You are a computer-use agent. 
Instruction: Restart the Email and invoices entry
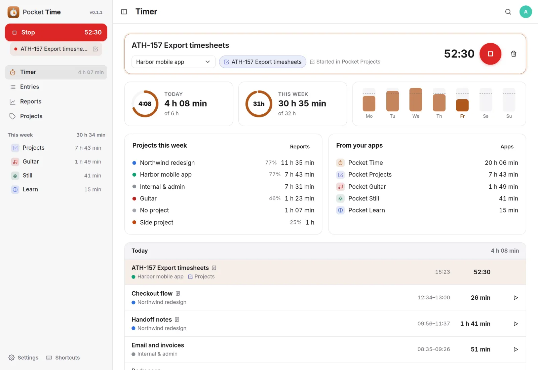tap(515, 349)
